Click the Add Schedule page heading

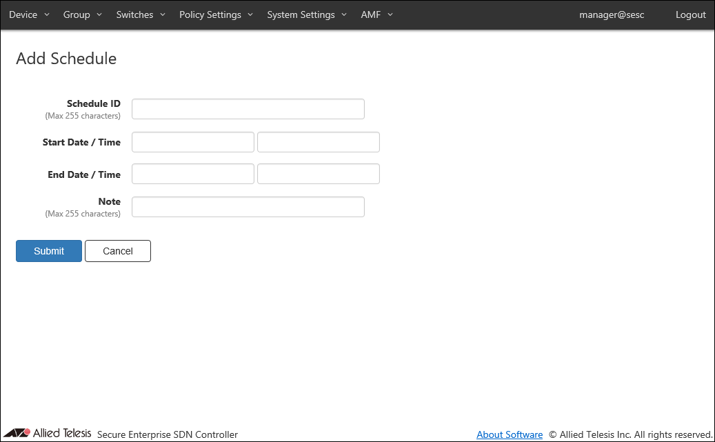point(66,59)
